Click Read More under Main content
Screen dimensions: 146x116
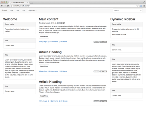click(x=44, y=37)
